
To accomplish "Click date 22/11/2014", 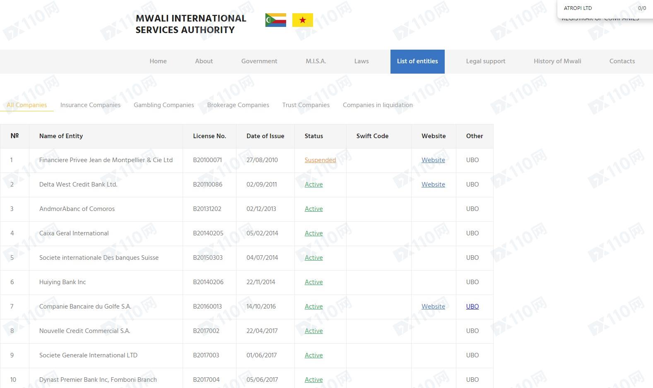I will 261,282.
